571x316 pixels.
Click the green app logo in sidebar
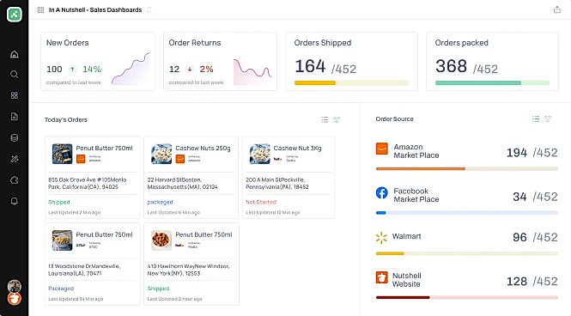(x=15, y=15)
